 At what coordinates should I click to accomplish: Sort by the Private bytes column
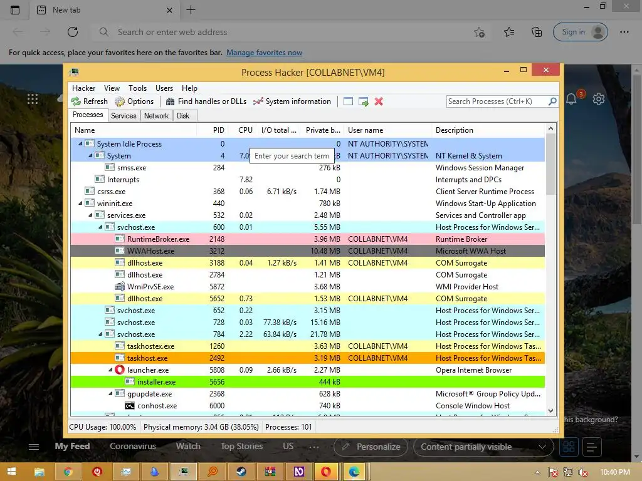click(322, 130)
